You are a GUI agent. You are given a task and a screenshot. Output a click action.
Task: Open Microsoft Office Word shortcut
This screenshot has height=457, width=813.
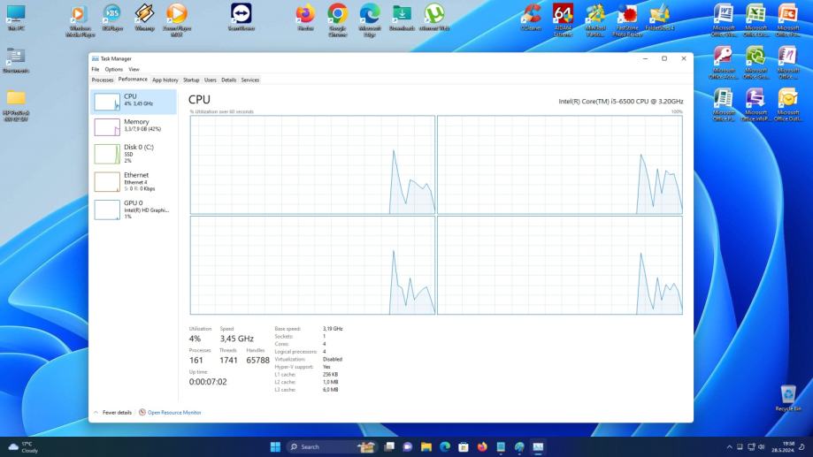[x=724, y=20]
